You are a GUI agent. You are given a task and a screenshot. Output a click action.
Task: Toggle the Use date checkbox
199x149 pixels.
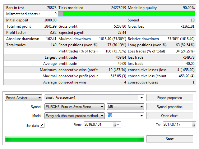pos(42,125)
